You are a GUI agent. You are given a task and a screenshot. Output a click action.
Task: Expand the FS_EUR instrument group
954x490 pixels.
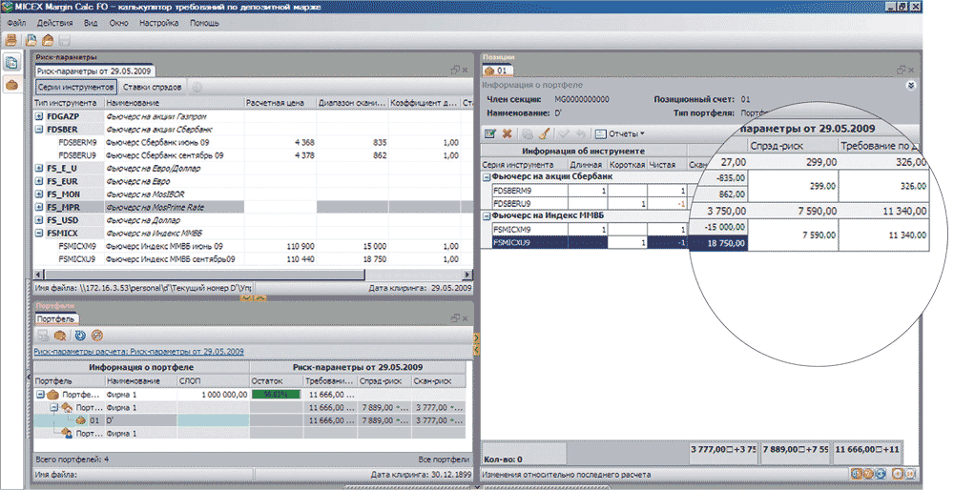pos(39,181)
